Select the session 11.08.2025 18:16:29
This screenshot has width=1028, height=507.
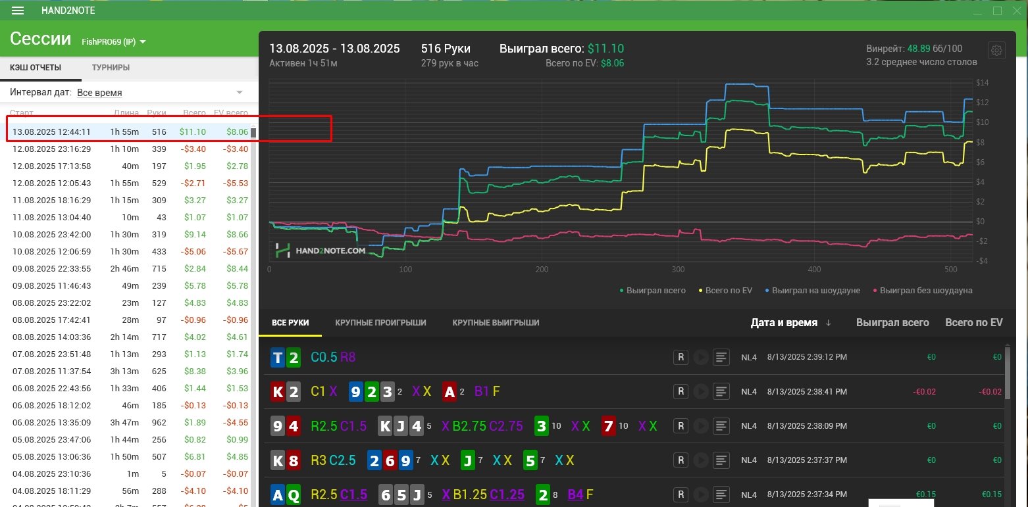click(129, 200)
